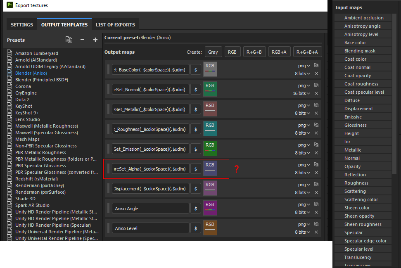The width and height of the screenshot is (401, 268).
Task: Copy the Aniso Level output map row icon
Action: pos(316,224)
